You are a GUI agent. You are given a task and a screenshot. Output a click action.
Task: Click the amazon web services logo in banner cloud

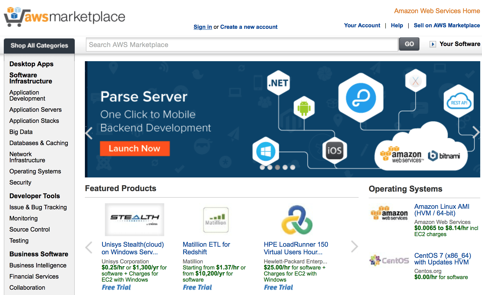[402, 154]
